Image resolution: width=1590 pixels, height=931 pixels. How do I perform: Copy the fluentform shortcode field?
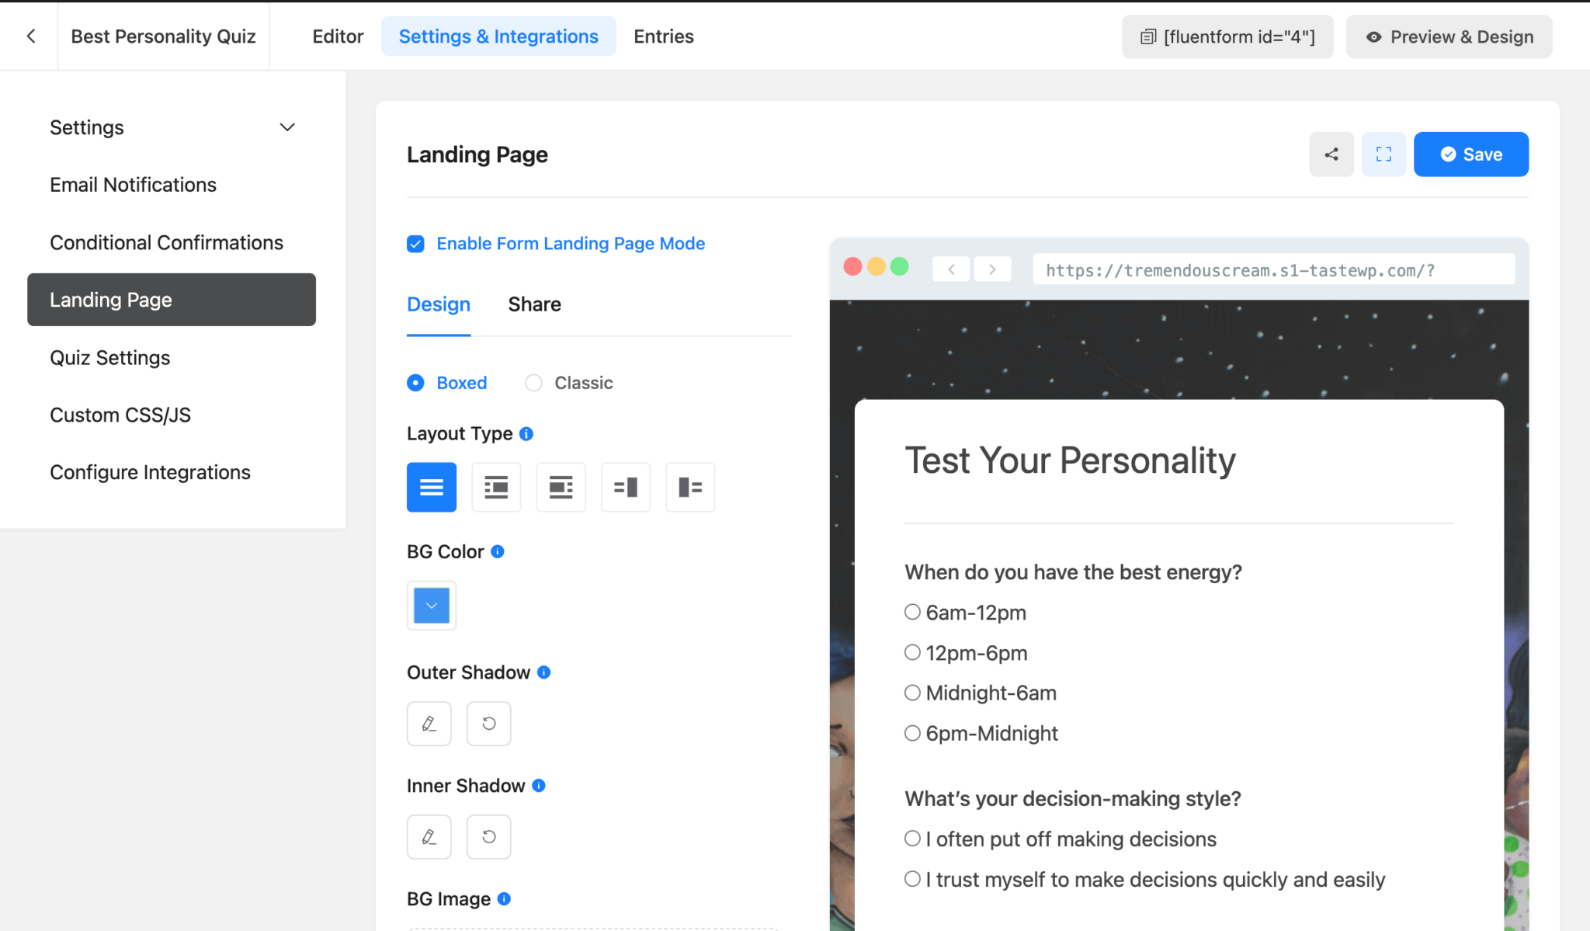pos(1227,36)
